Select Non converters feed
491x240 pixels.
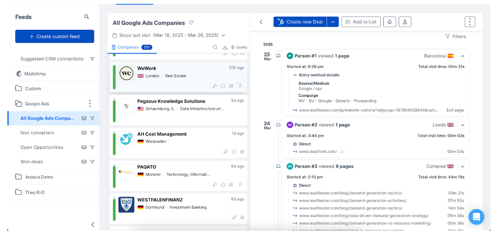point(37,133)
